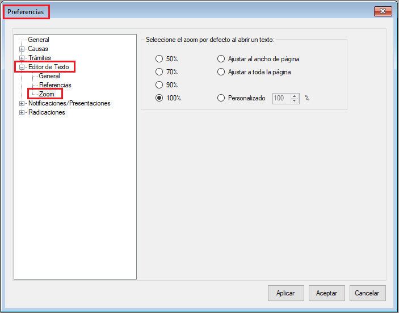Select the 50% zoom radio button
Screen dimensions: 399x313
click(x=159, y=59)
